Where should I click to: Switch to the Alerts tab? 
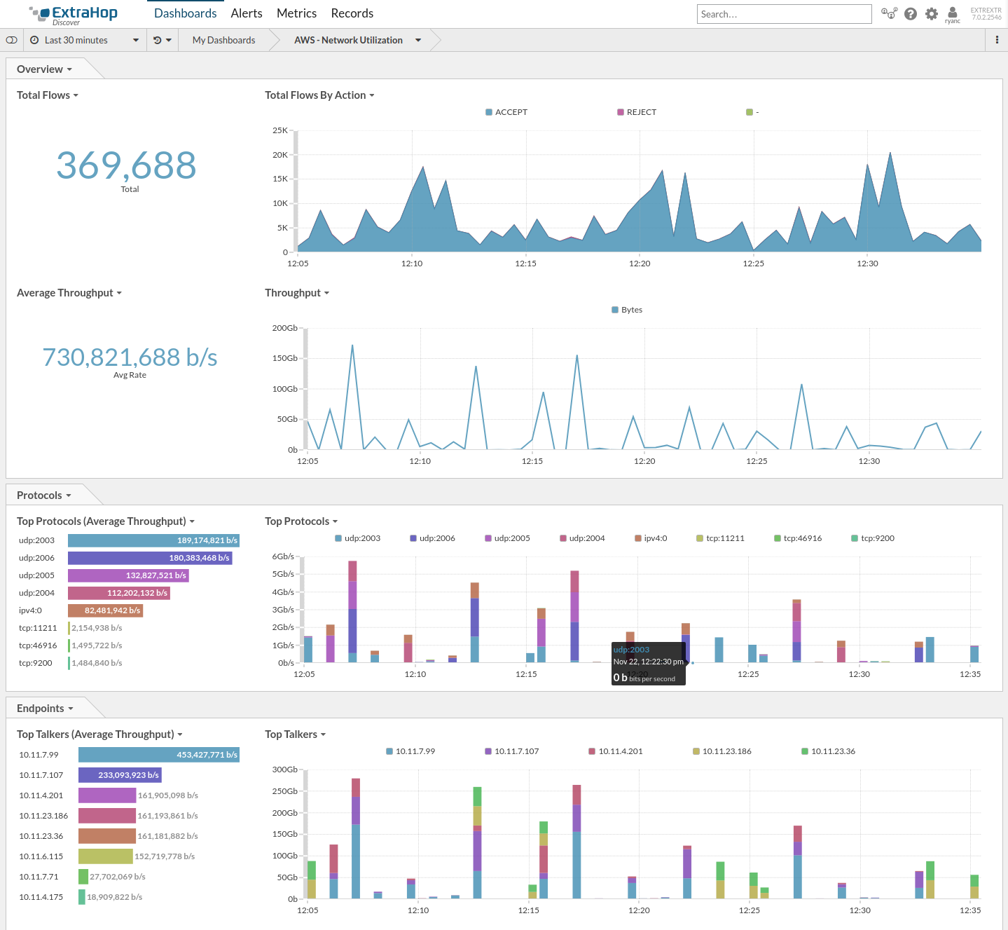(247, 13)
